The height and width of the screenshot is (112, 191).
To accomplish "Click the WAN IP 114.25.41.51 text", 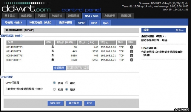I will tap(175, 10).
